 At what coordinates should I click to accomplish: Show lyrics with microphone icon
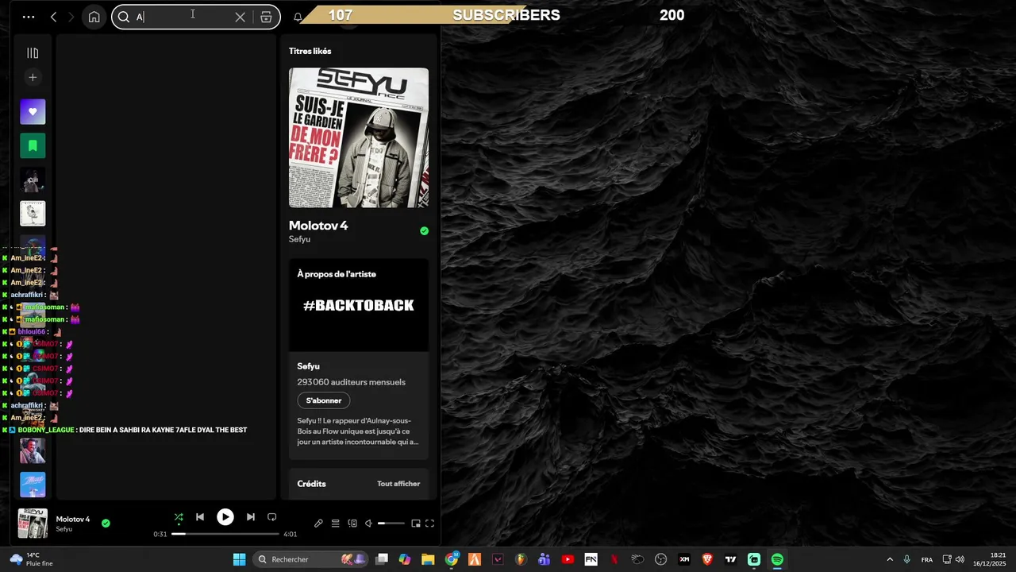pyautogui.click(x=318, y=524)
